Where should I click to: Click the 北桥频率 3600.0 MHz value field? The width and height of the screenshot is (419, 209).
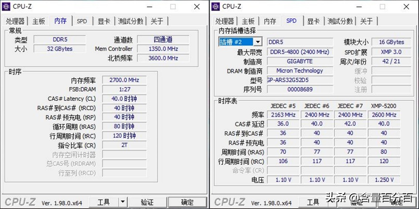tap(163, 58)
